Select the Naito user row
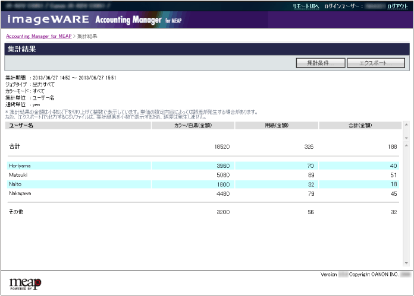 15,184
